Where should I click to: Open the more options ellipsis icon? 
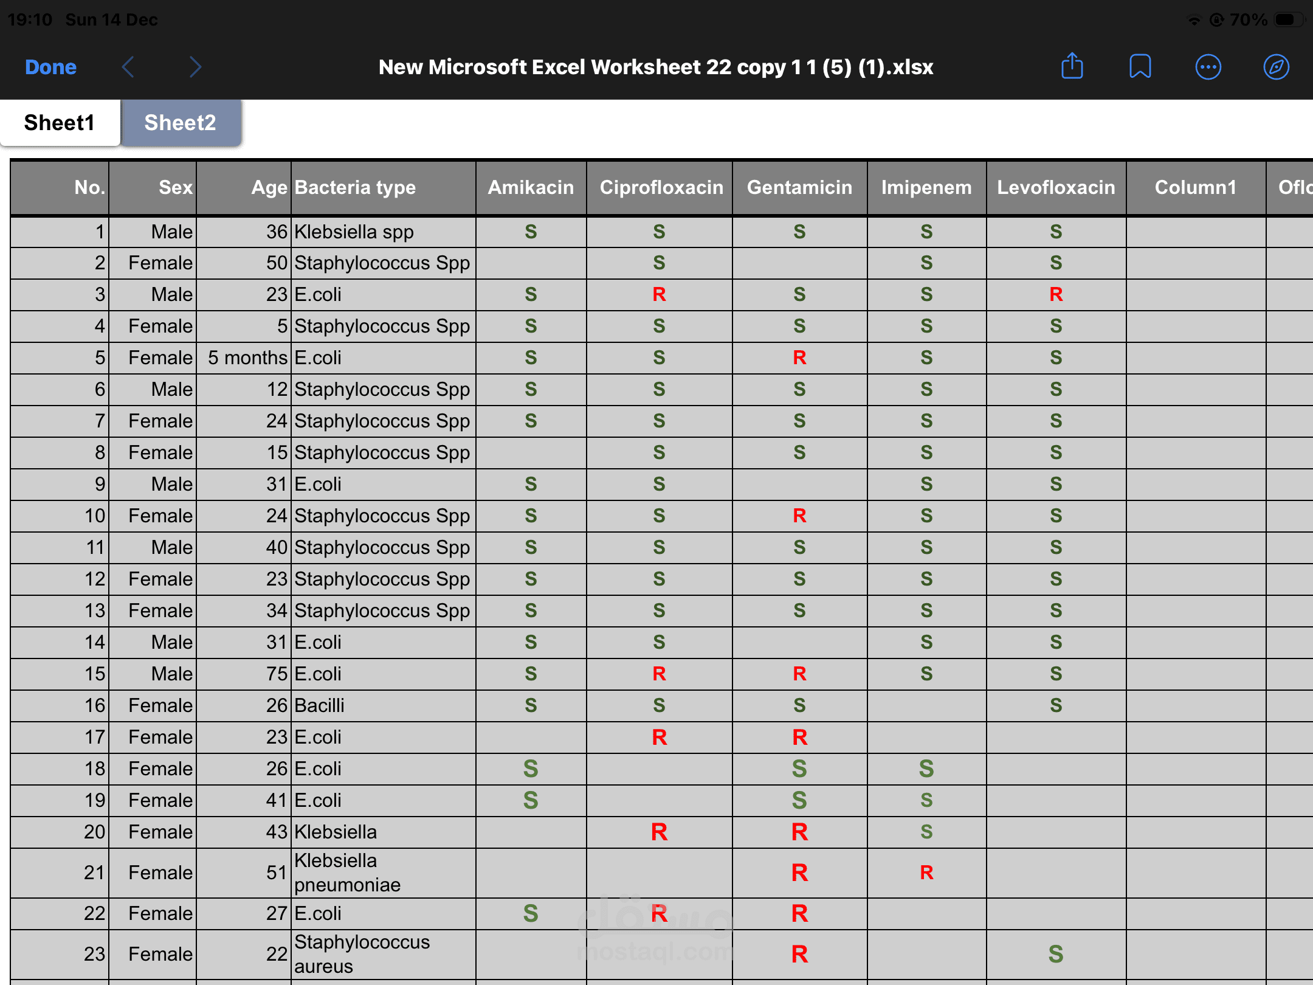[x=1208, y=67]
